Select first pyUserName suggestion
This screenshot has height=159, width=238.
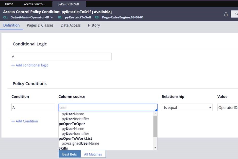click(73, 114)
